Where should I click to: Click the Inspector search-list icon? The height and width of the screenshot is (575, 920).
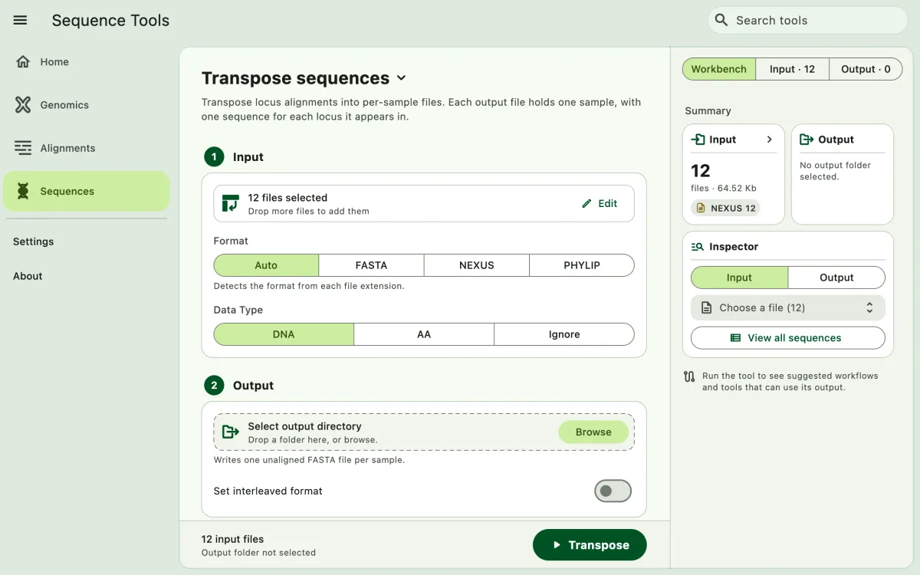pyautogui.click(x=698, y=247)
